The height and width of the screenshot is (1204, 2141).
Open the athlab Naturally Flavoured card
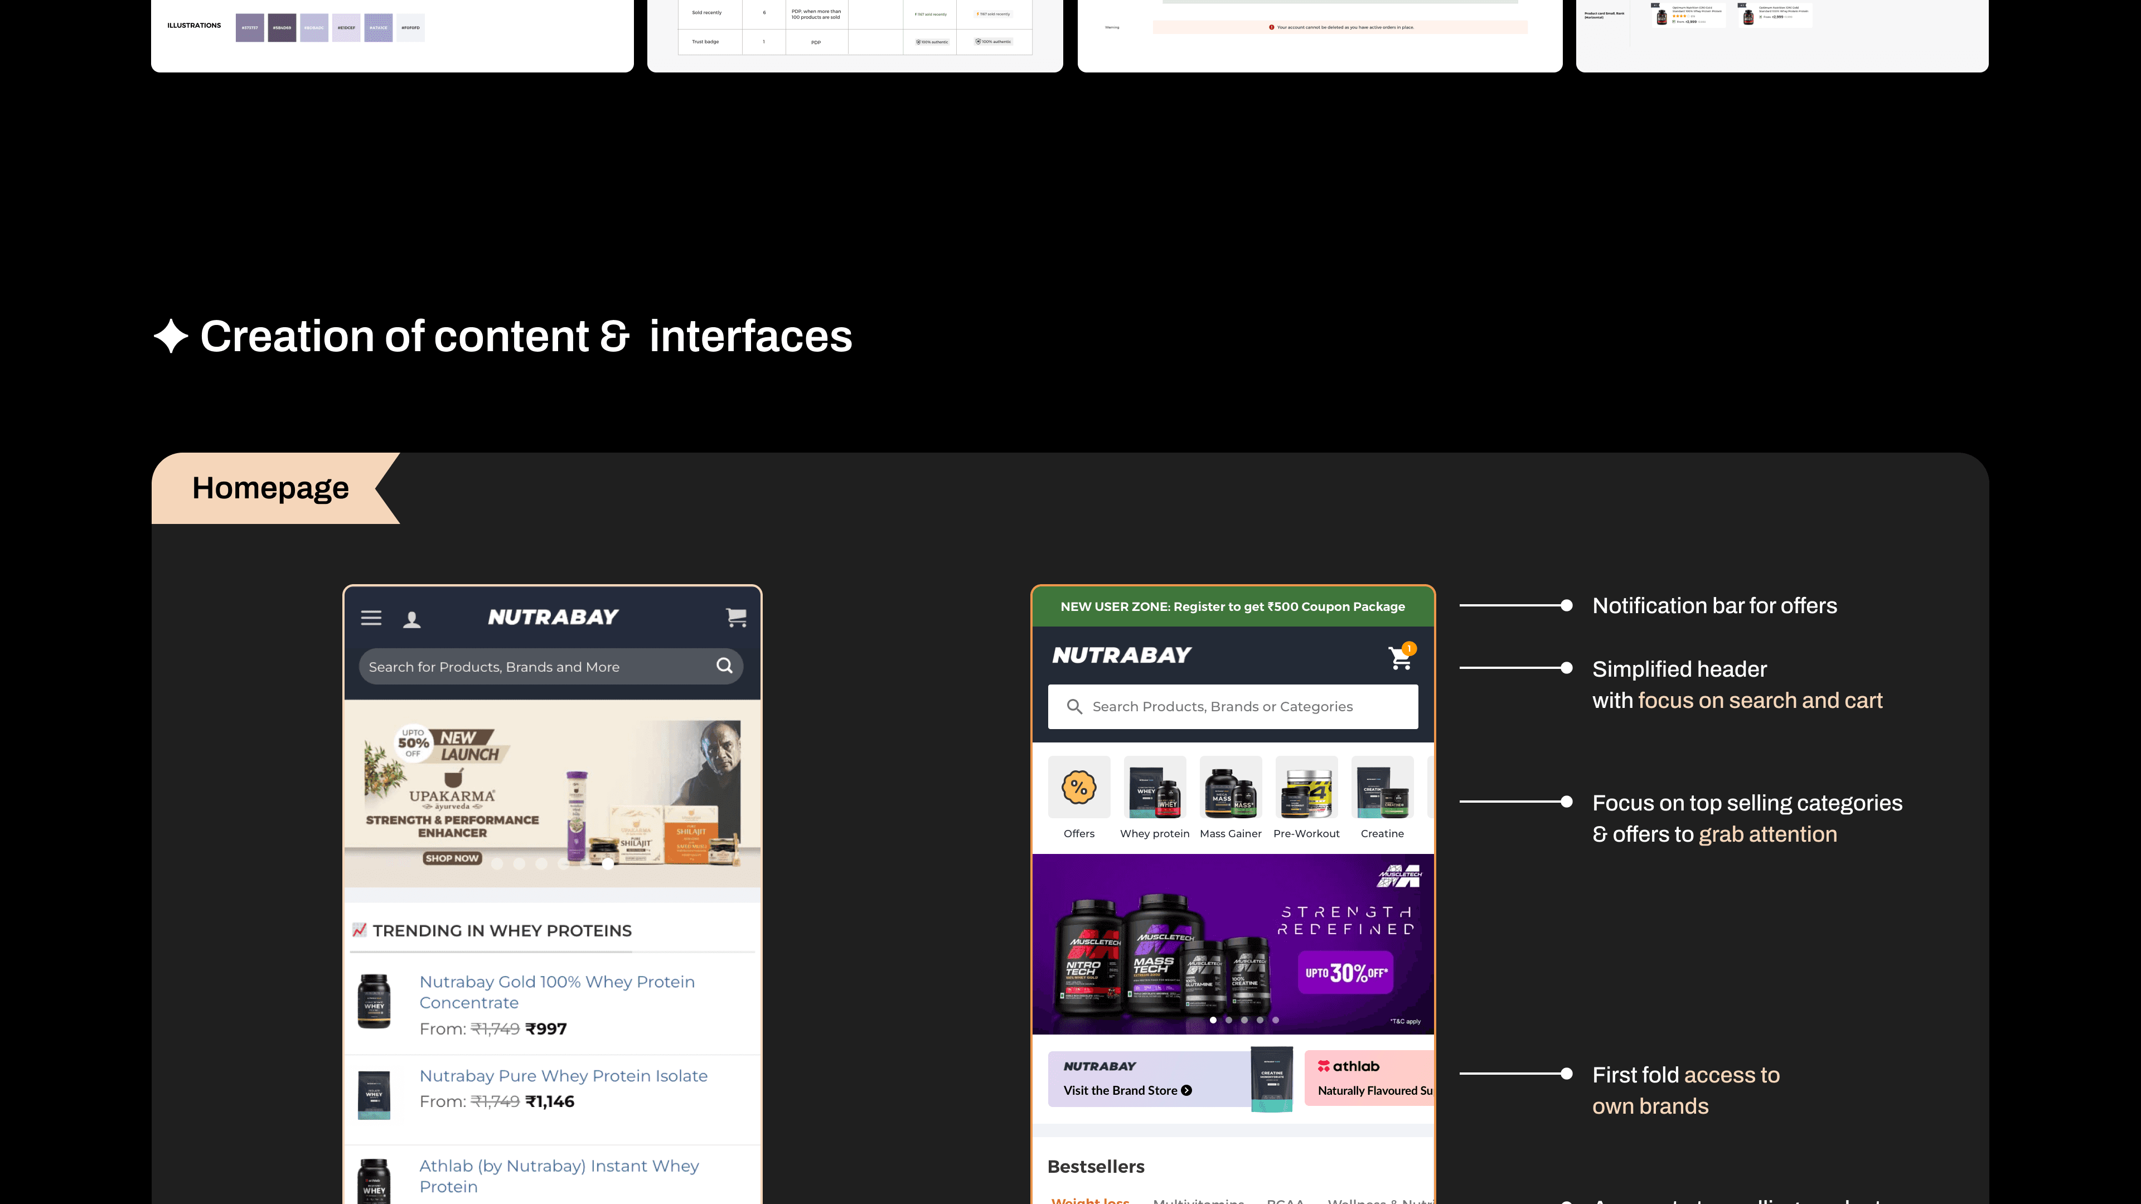pyautogui.click(x=1370, y=1079)
